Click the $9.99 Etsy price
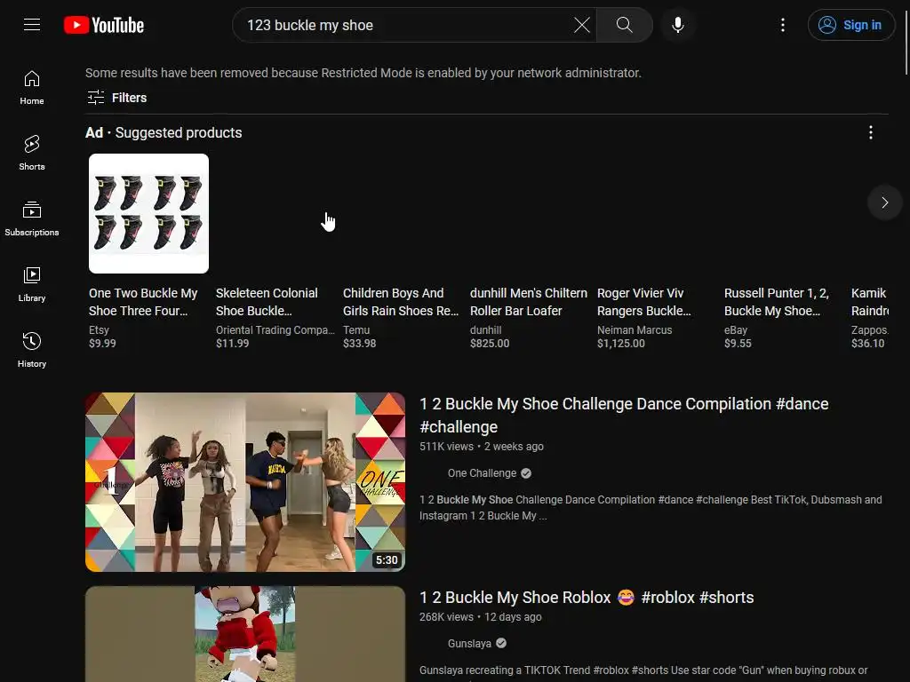The width and height of the screenshot is (910, 682). click(x=102, y=344)
